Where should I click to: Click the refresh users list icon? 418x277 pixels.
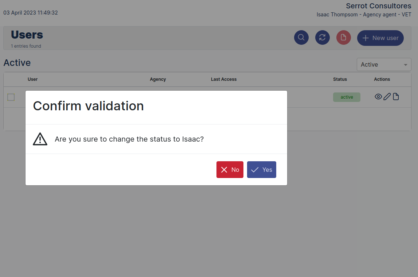tap(322, 37)
